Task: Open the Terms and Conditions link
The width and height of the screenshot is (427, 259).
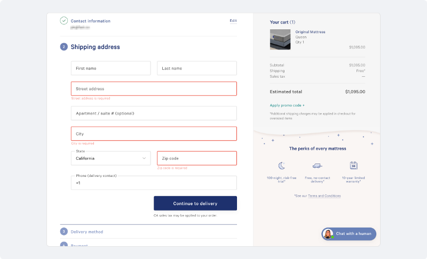Action: [325, 196]
